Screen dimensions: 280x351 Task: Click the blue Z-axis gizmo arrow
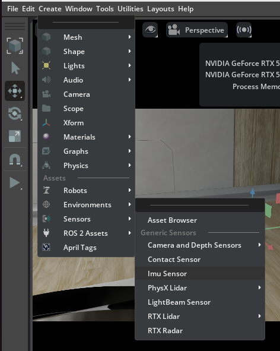[253, 192]
